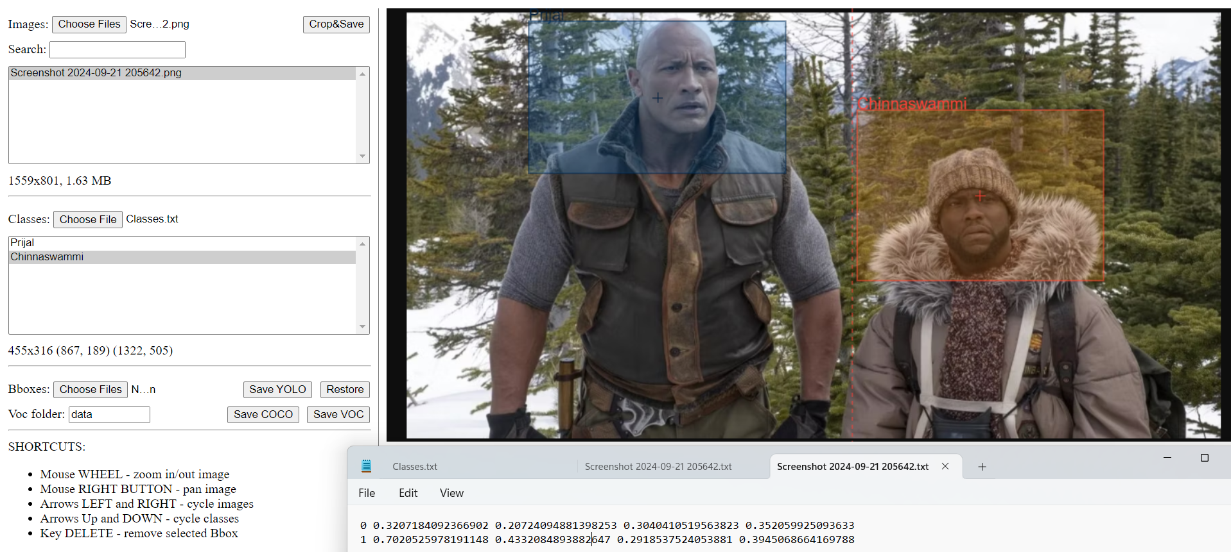Image resolution: width=1231 pixels, height=552 pixels.
Task: Click Choose Files button for Bboxes
Action: 91,389
